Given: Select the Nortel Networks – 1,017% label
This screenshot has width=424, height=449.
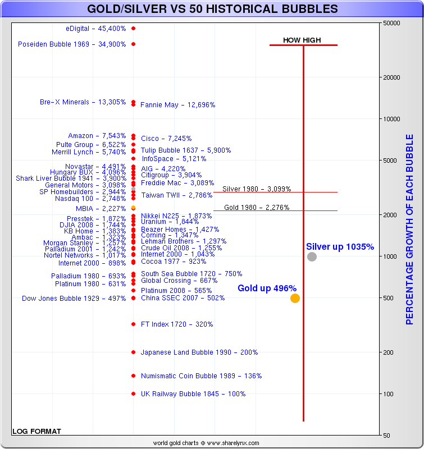Looking at the screenshot, I should click(85, 255).
